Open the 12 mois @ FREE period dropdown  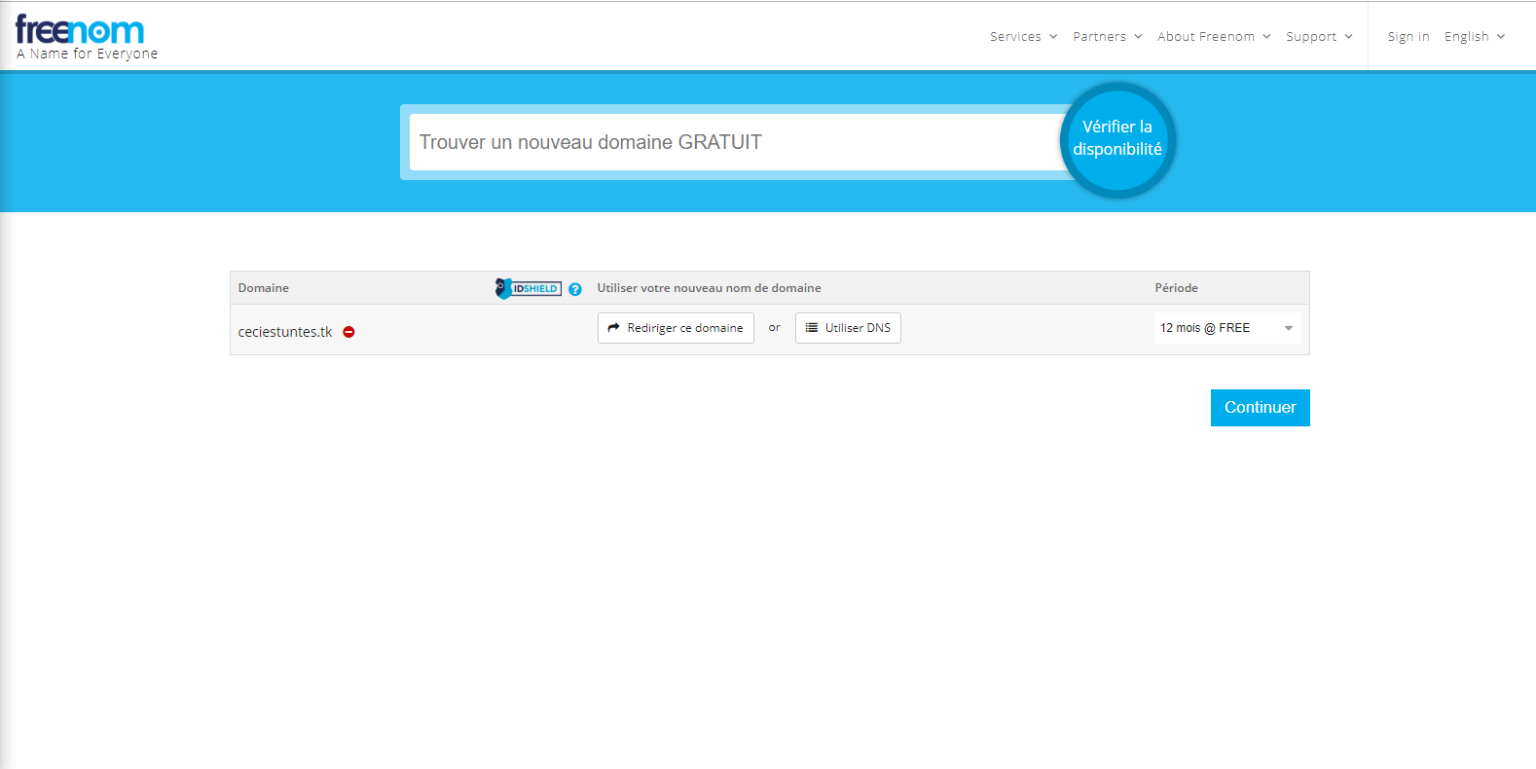[x=1226, y=328]
